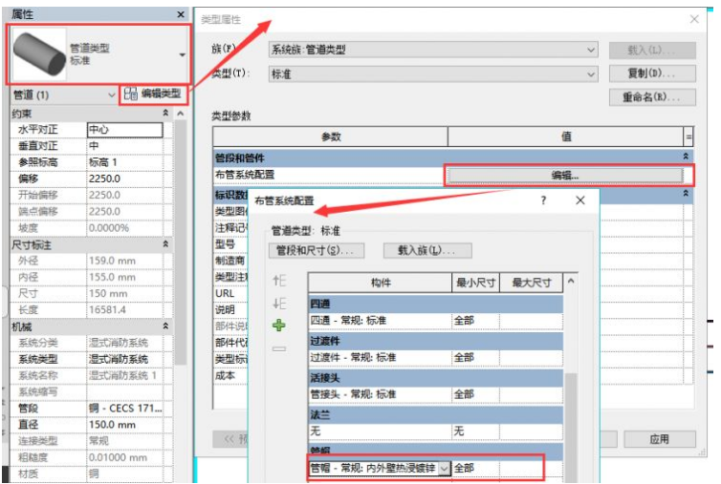Click the Edit Type icon button
Screen dimensions: 721x484
pos(153,95)
